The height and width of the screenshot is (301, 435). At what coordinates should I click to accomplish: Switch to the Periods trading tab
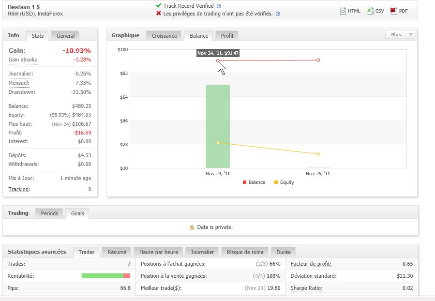click(49, 213)
